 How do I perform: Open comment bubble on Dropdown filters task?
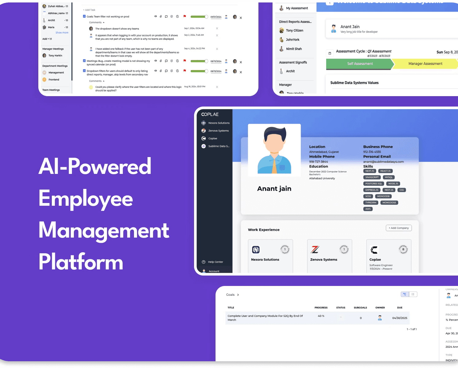coord(166,71)
